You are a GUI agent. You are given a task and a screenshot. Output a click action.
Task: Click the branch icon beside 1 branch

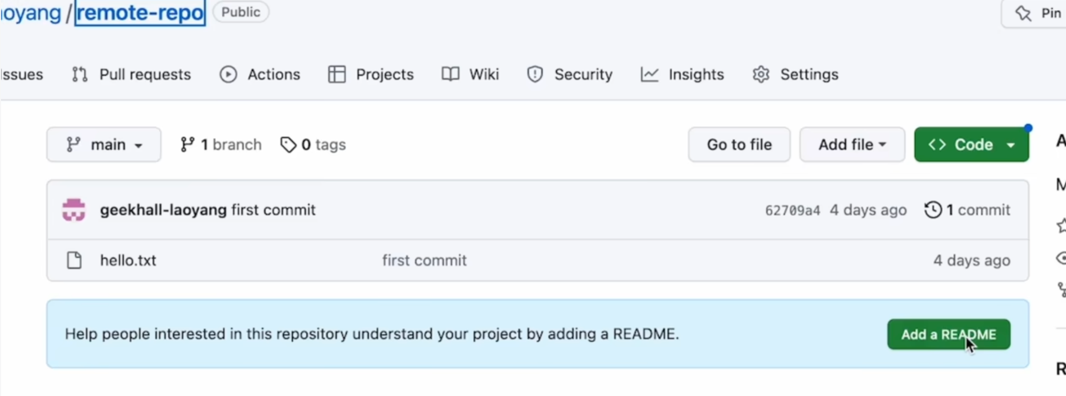click(x=187, y=145)
